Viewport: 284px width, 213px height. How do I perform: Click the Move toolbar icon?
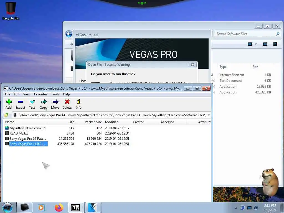tap(55, 104)
